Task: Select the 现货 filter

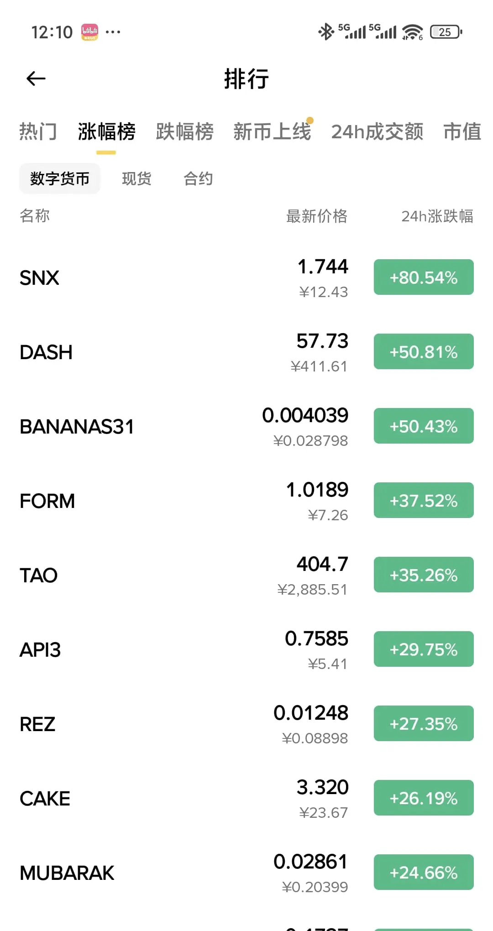Action: [x=136, y=178]
